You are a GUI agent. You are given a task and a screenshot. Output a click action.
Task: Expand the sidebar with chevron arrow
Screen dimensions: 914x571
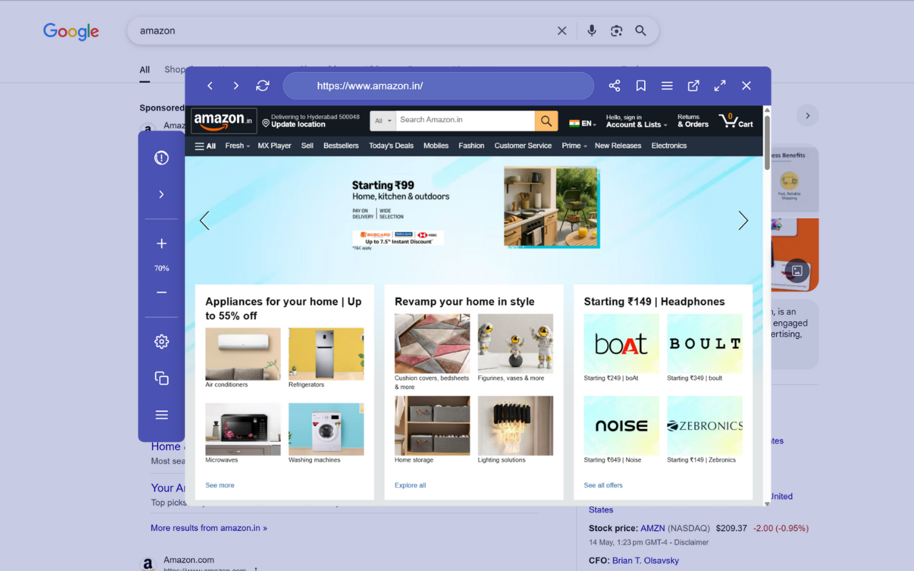(161, 194)
